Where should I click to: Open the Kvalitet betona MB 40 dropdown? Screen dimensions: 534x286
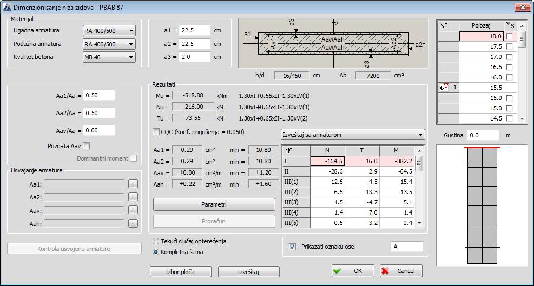109,57
